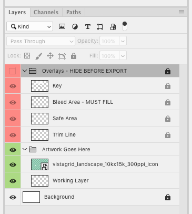Select 'Artwork Goes Here' group name

coord(66,150)
